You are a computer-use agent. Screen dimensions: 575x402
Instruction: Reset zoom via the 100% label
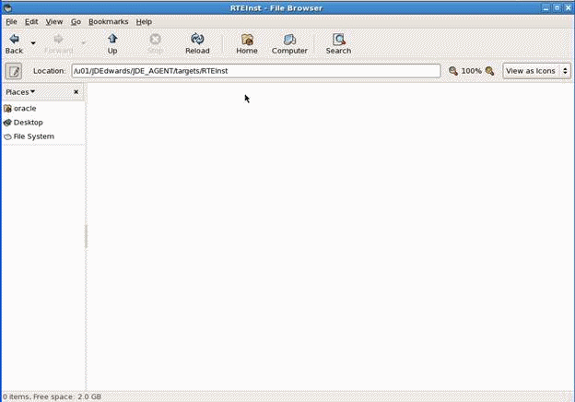471,71
